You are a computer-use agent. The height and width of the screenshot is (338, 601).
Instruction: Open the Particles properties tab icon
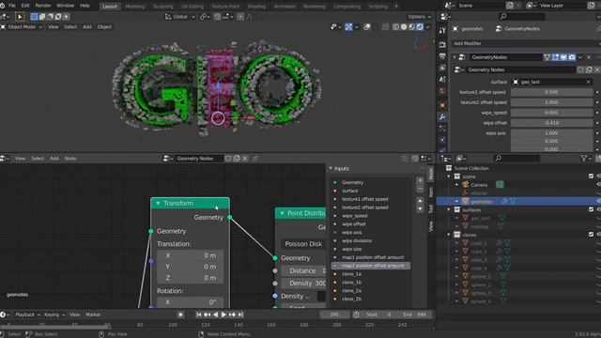(x=442, y=129)
